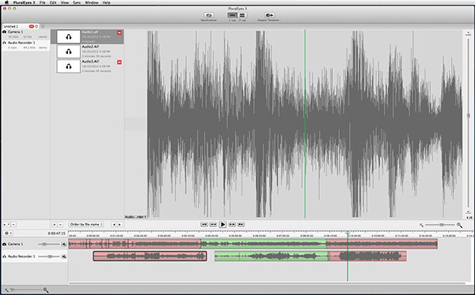Image resolution: width=475 pixels, height=295 pixels.
Task: Close the Untitled 1 tab
Action: [x=36, y=26]
